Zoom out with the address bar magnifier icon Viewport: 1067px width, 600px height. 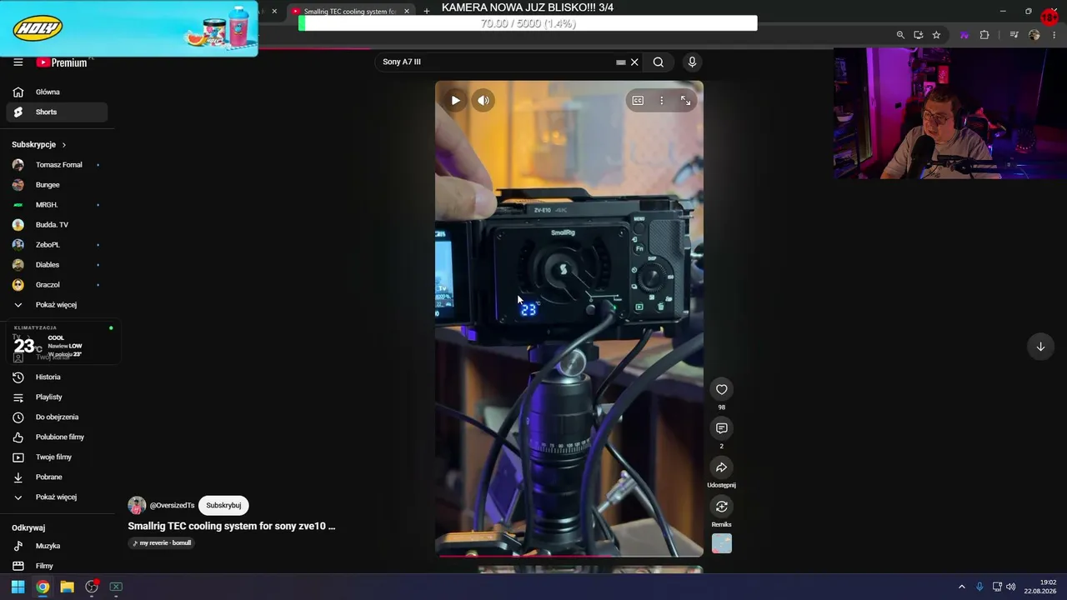(900, 35)
